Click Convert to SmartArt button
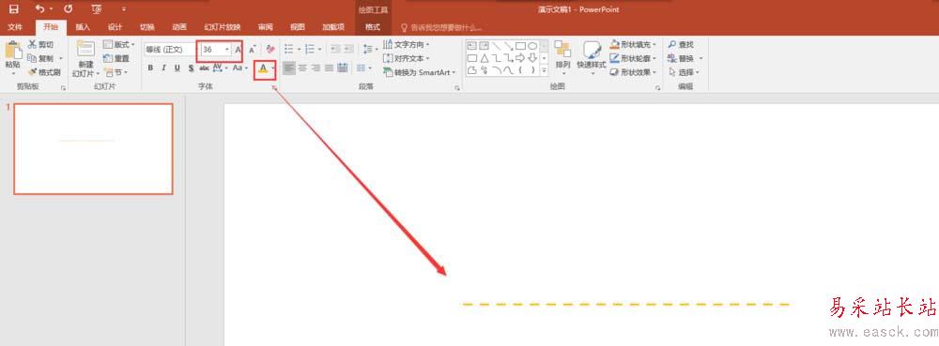The height and width of the screenshot is (346, 939). [419, 72]
